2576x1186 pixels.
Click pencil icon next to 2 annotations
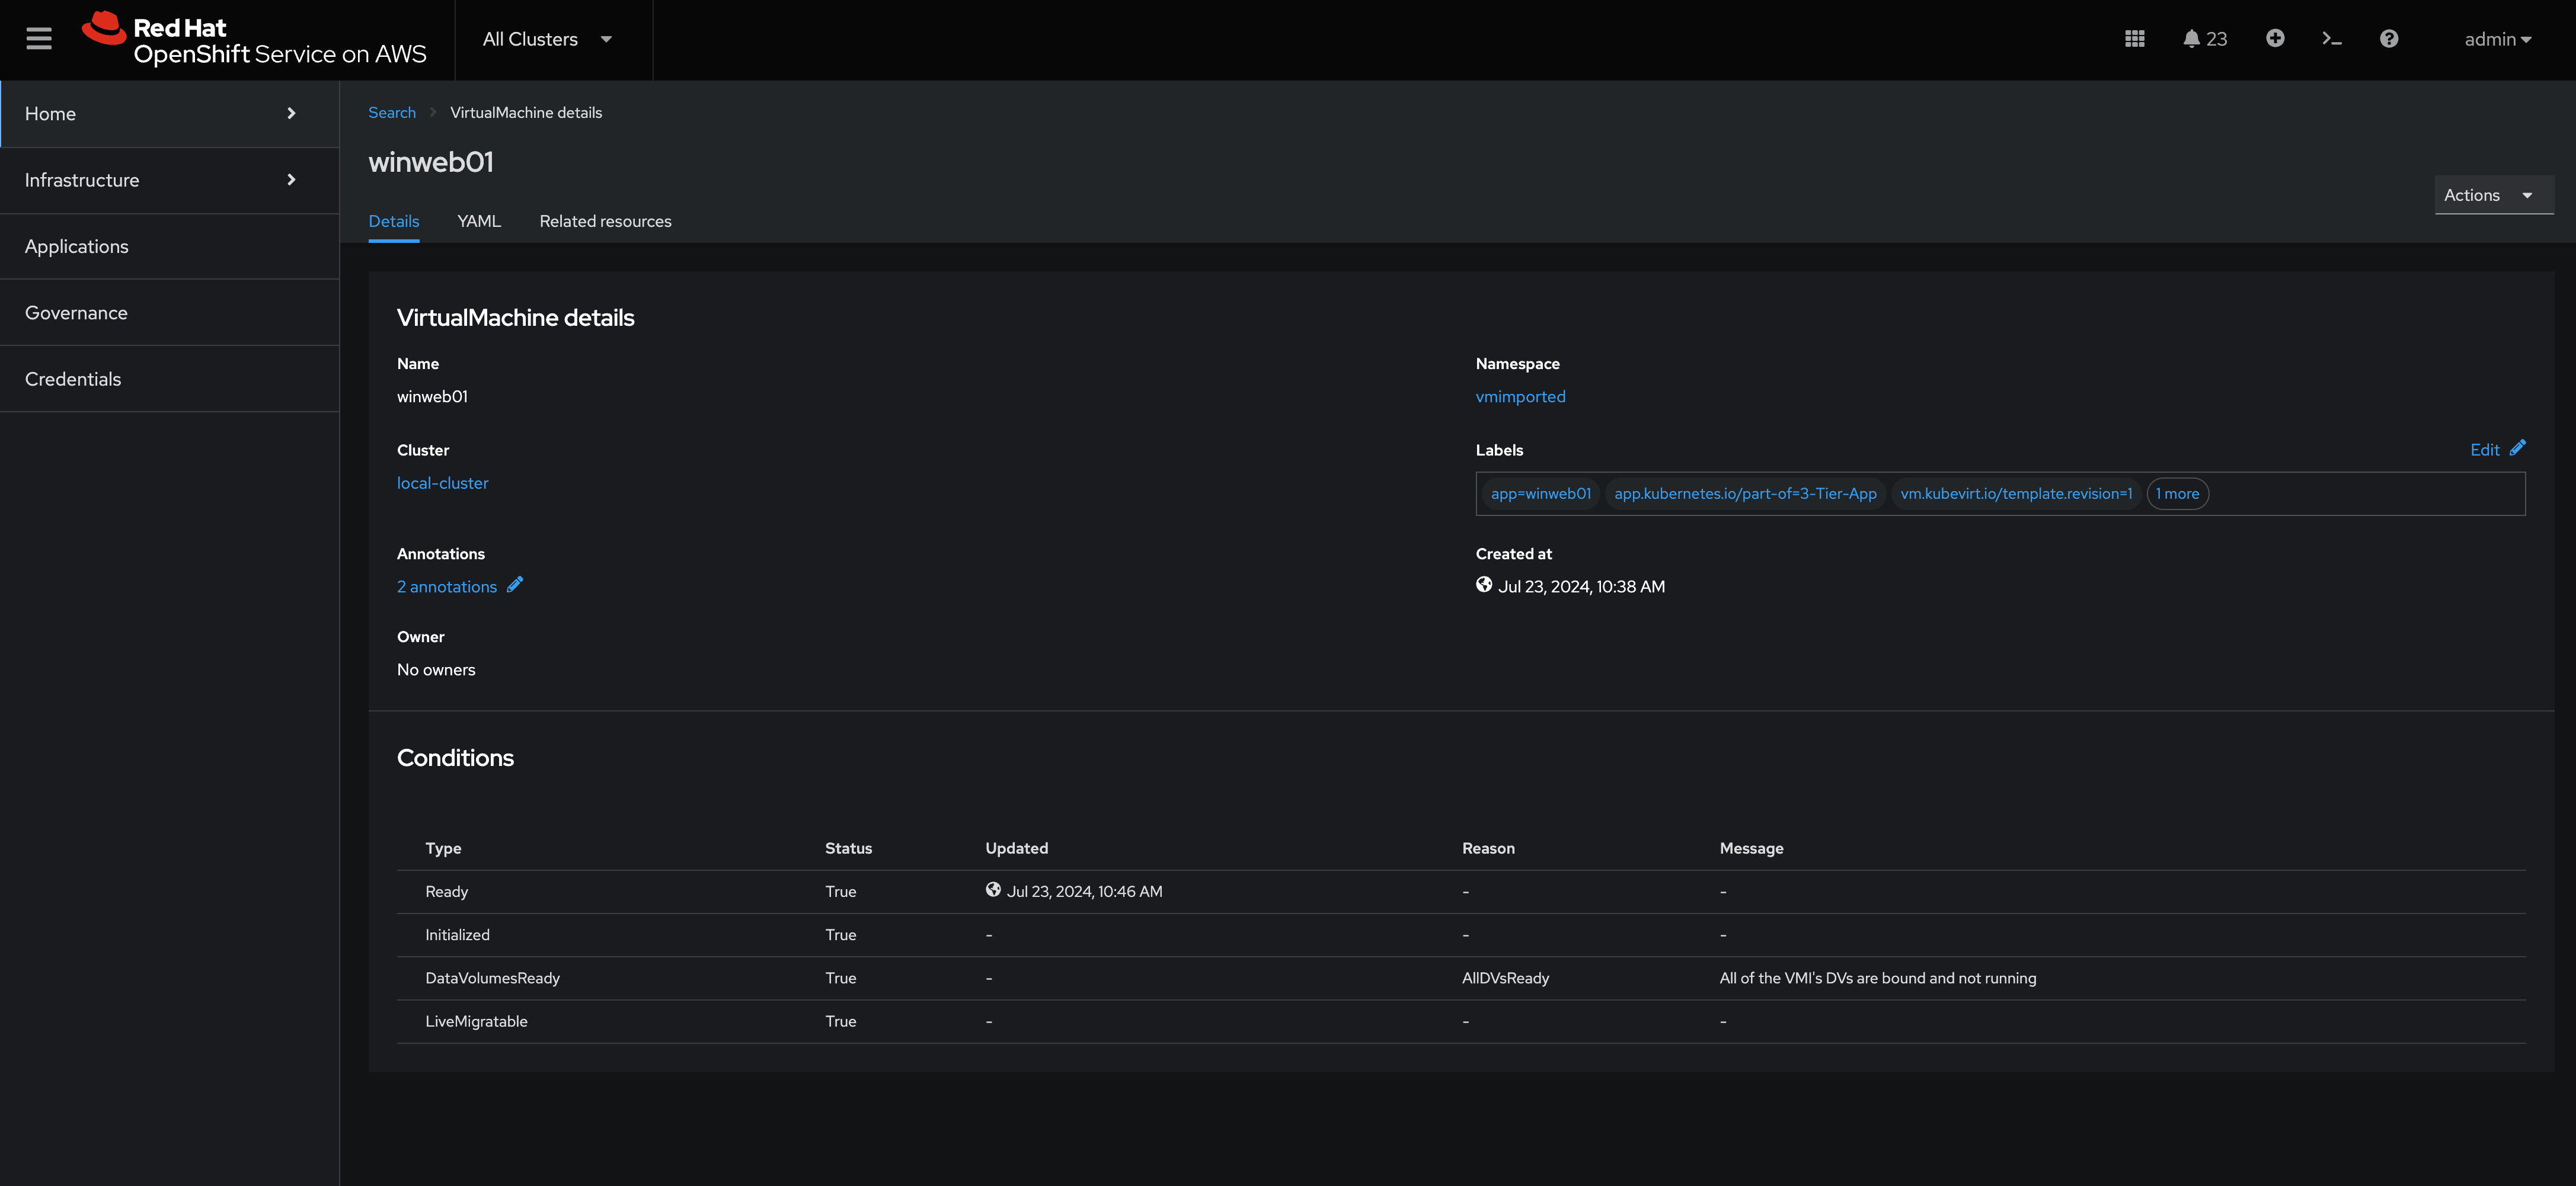click(515, 585)
